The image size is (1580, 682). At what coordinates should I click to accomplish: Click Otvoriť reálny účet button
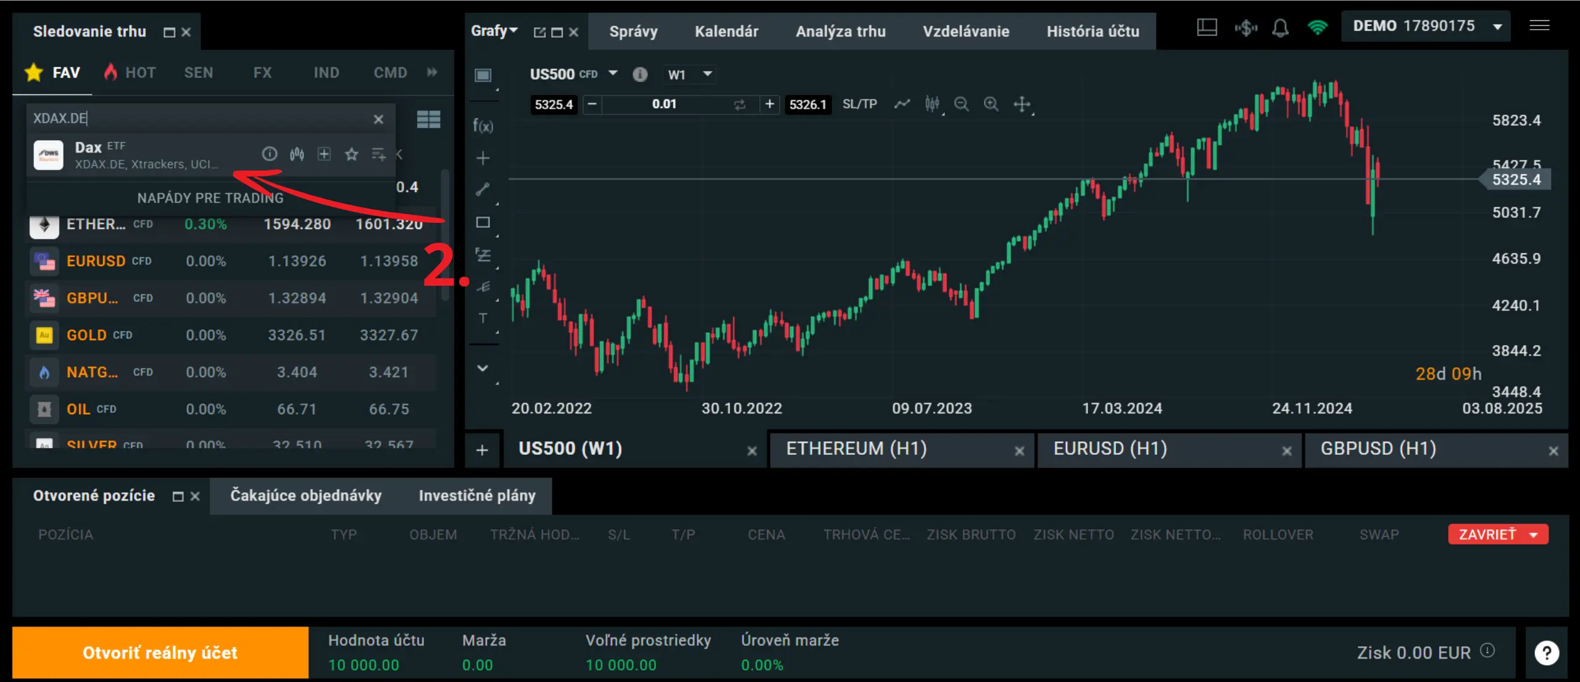(160, 652)
